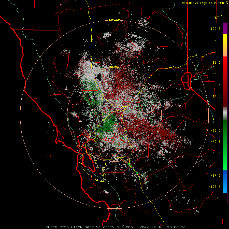Click the gray near-zero segment of the color bar

pyautogui.click(x=225, y=113)
